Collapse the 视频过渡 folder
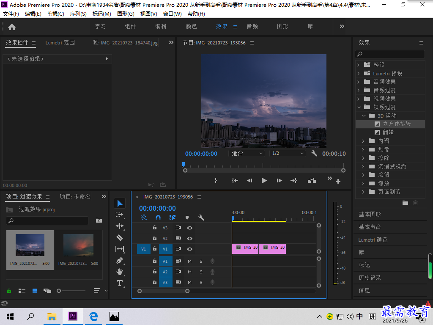 [359, 107]
